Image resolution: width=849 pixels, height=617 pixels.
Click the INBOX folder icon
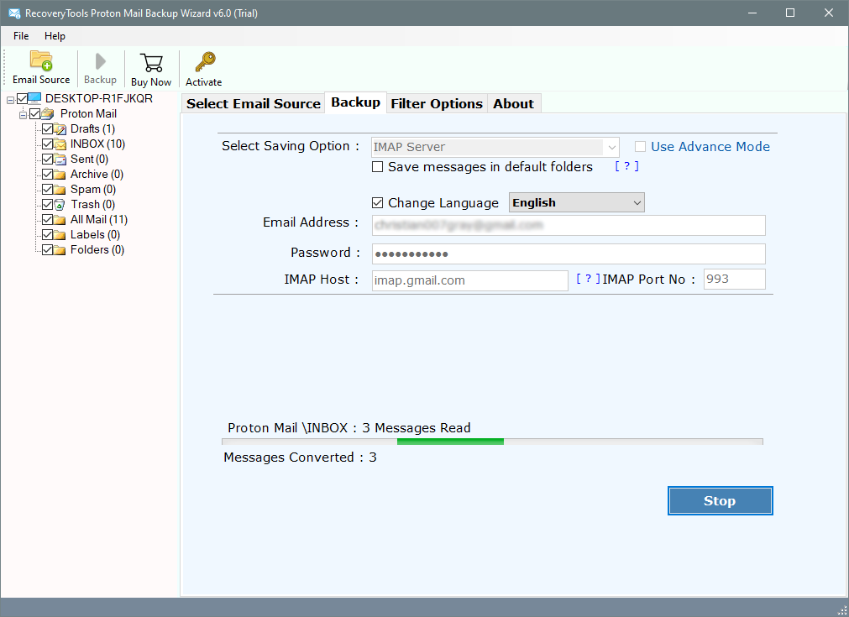60,144
